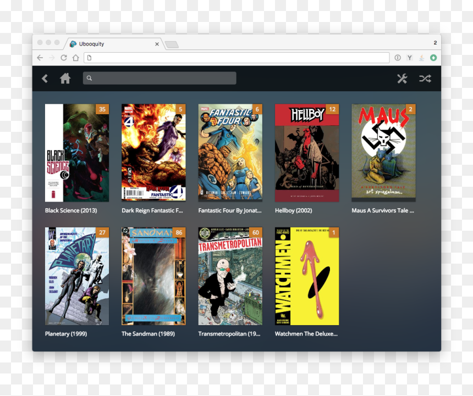
Task: Click the 6 count badge on Fantastic Four
Action: [x=257, y=109]
